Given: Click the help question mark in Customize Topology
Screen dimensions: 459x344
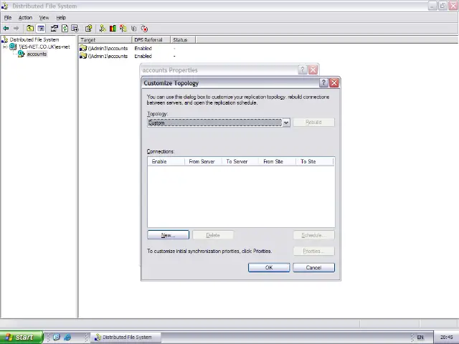Looking at the screenshot, I should [x=323, y=83].
